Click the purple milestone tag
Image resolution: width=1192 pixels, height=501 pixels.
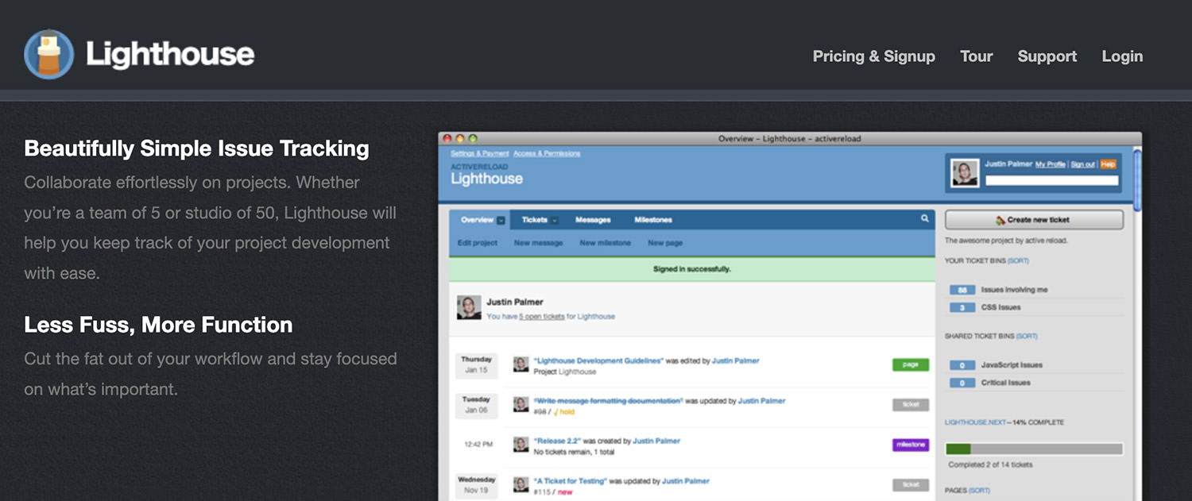coord(911,445)
